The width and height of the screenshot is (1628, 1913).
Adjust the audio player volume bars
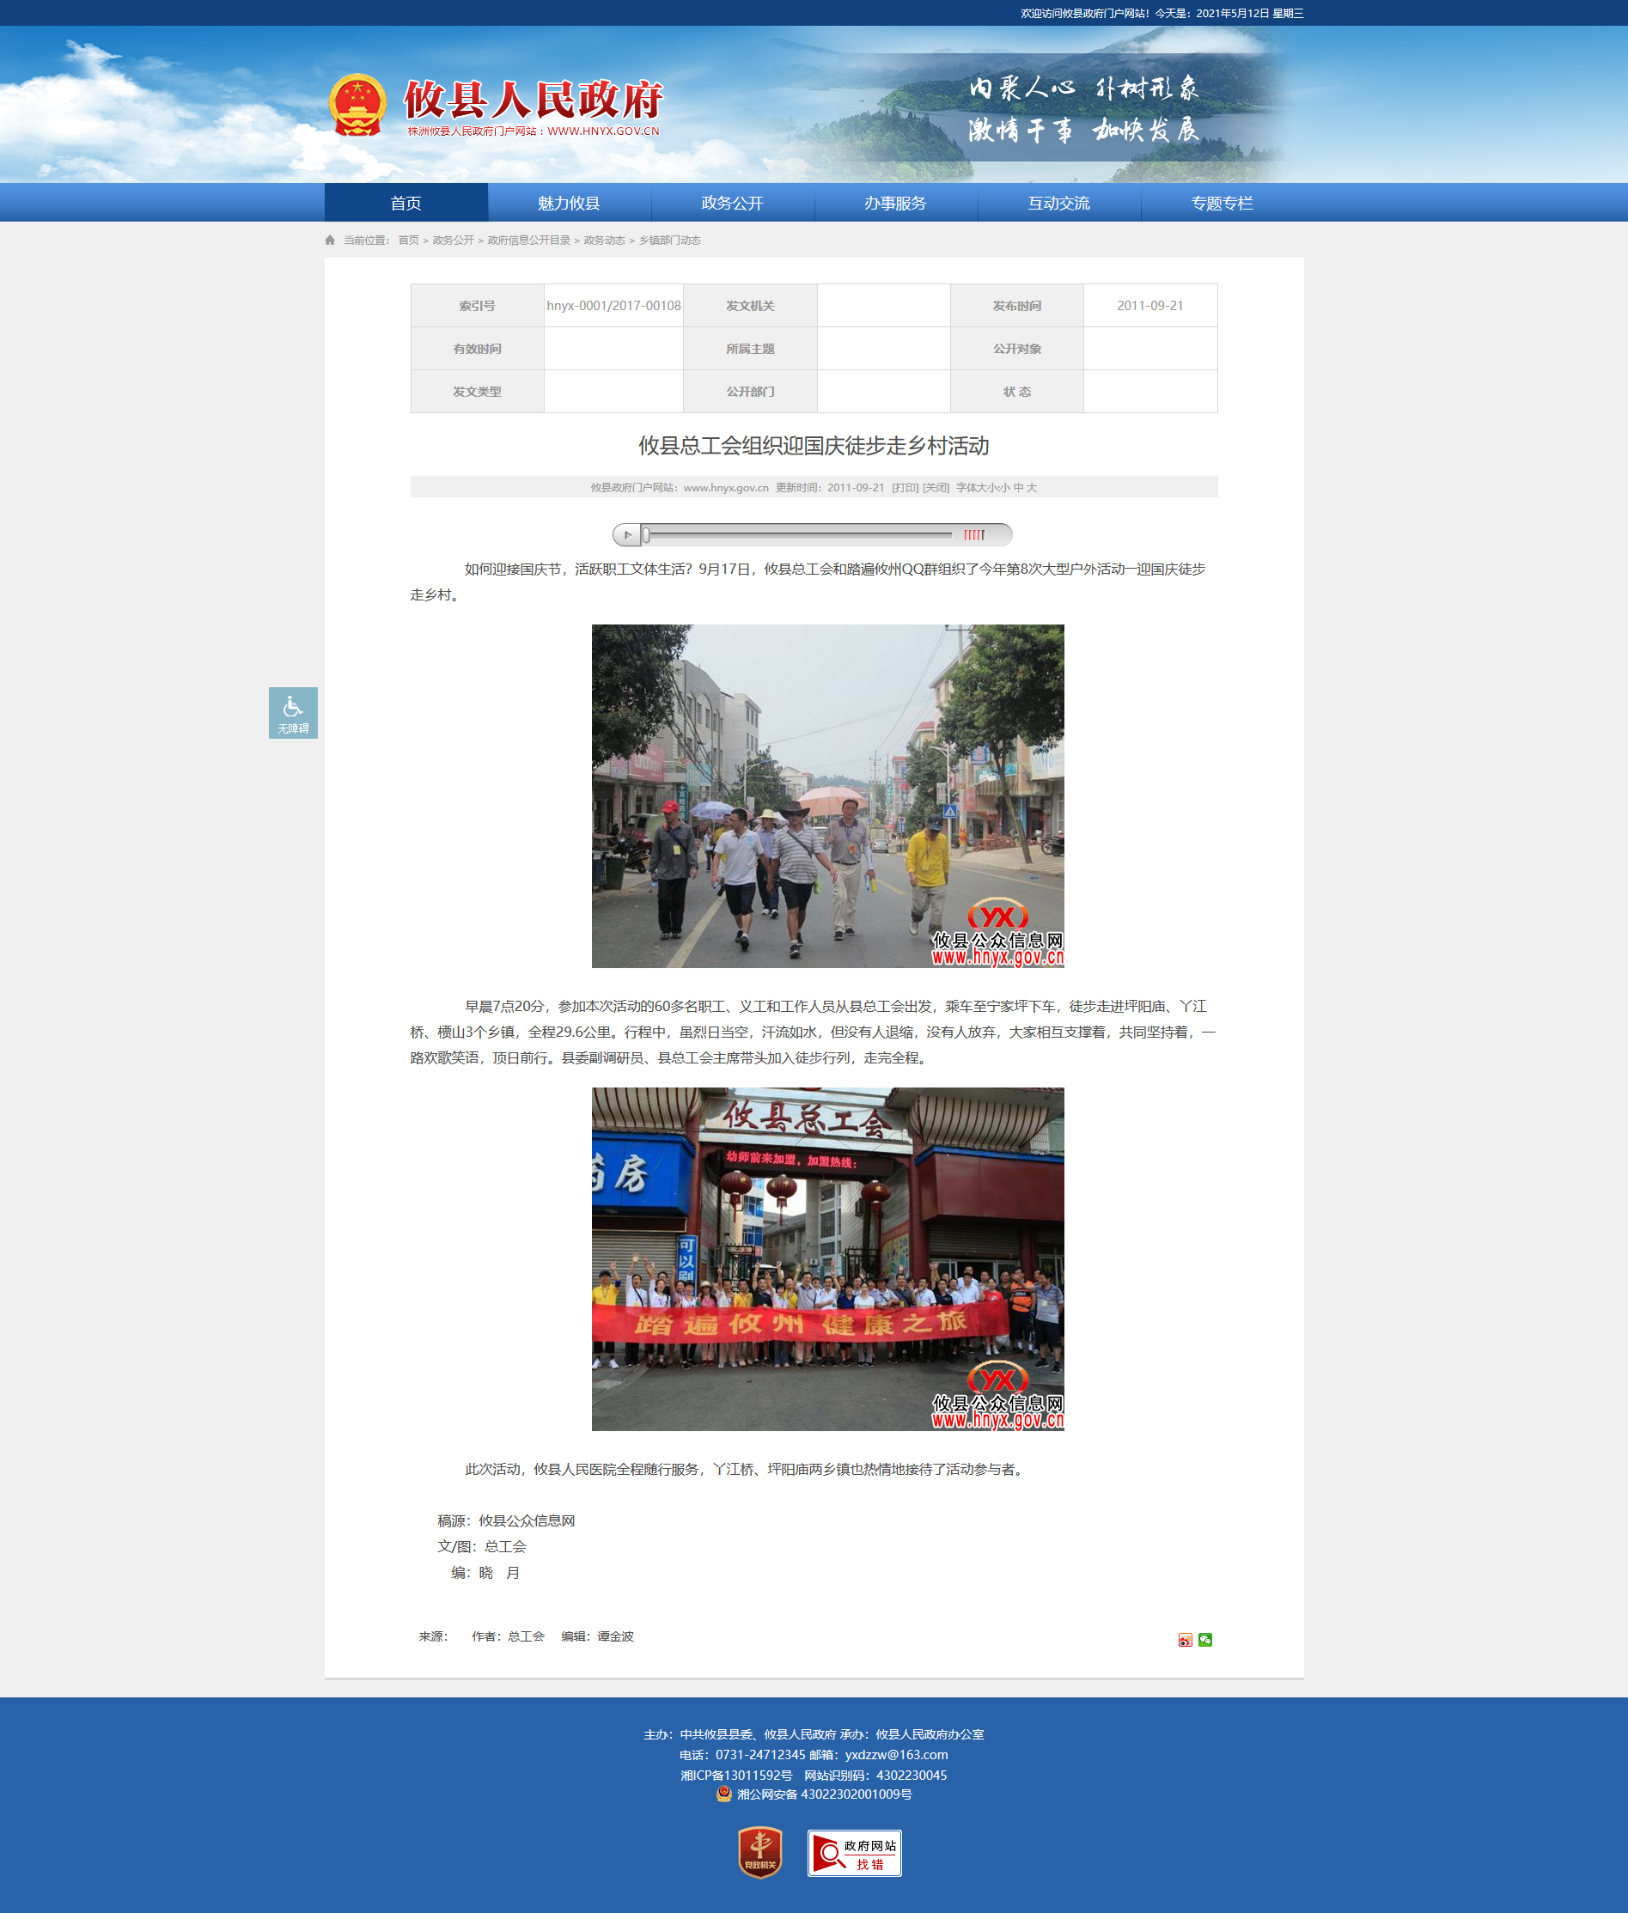(973, 534)
